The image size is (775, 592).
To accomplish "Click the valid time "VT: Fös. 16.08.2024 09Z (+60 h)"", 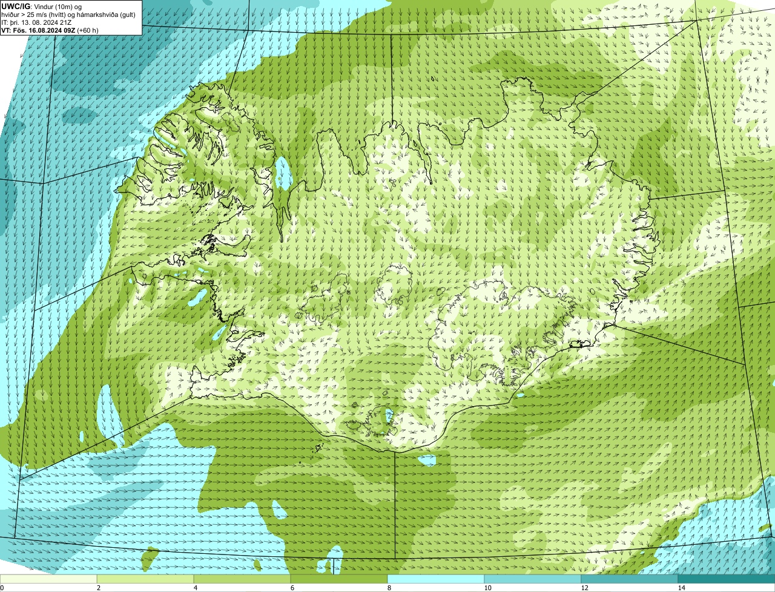I will click(x=50, y=30).
